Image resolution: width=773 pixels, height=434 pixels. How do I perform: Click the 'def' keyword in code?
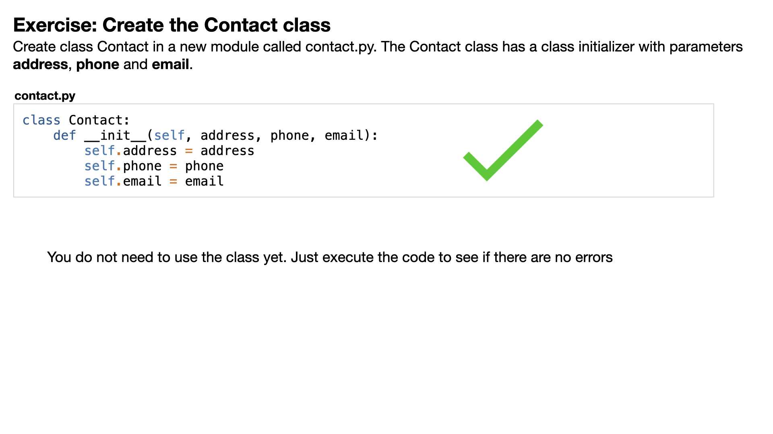(x=64, y=135)
